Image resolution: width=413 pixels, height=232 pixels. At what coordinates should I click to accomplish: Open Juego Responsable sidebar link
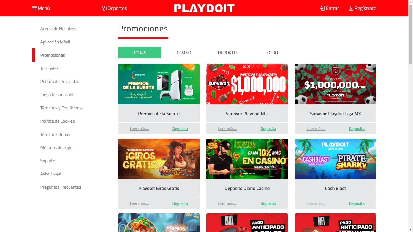click(58, 95)
